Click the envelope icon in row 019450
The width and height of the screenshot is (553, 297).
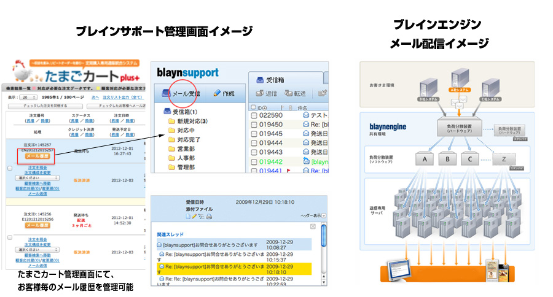(306, 125)
